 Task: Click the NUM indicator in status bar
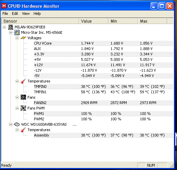[x=151, y=165]
